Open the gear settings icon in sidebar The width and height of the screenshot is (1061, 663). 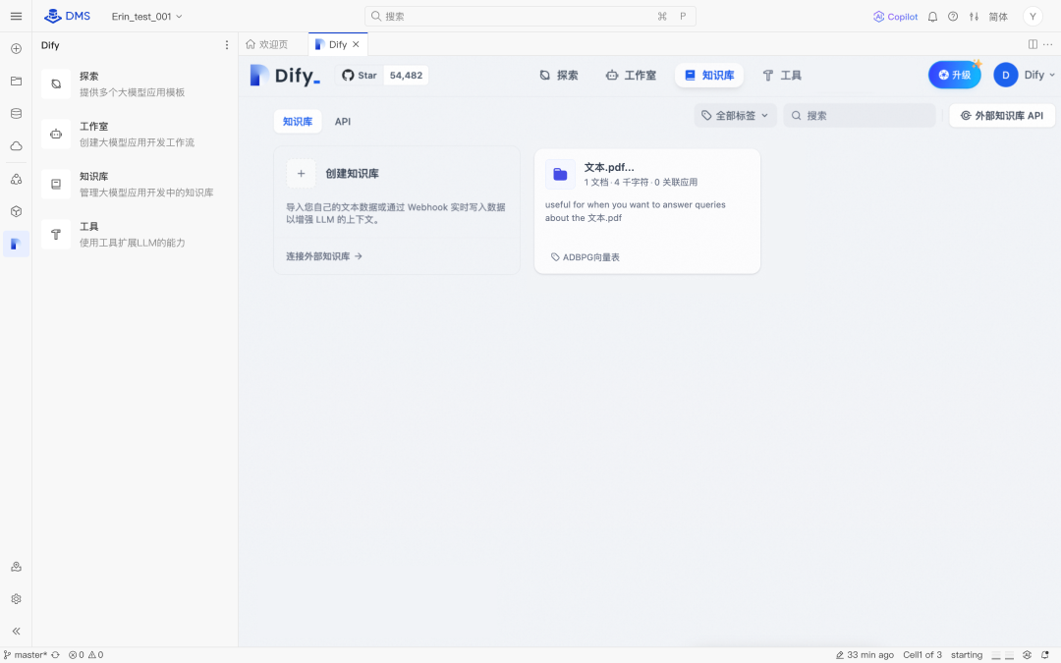17,599
